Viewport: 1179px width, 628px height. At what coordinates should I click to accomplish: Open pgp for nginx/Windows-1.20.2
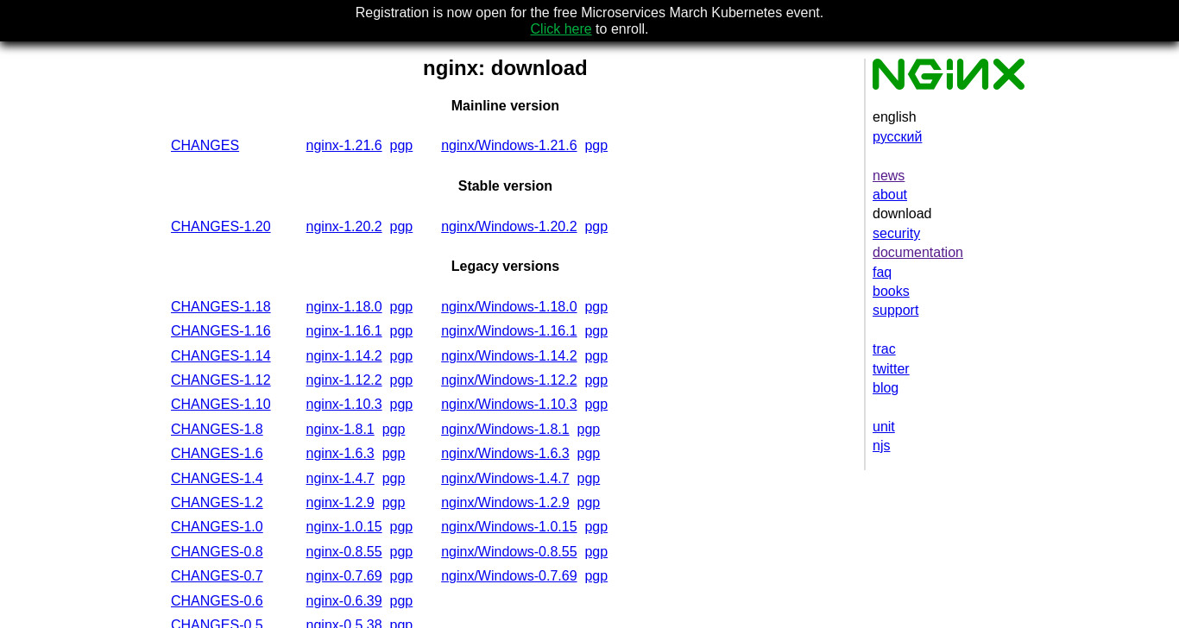tap(596, 227)
